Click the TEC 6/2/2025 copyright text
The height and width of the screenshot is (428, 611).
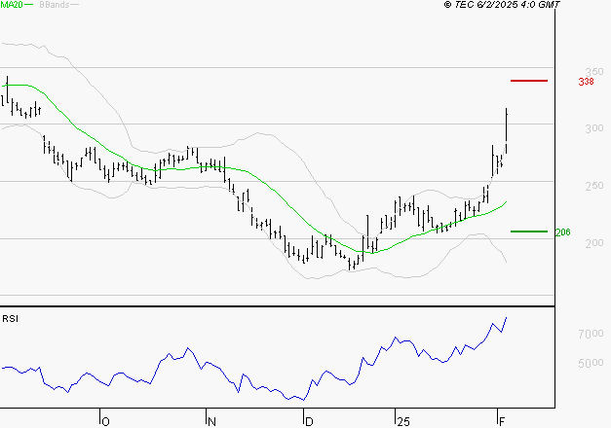(502, 4)
